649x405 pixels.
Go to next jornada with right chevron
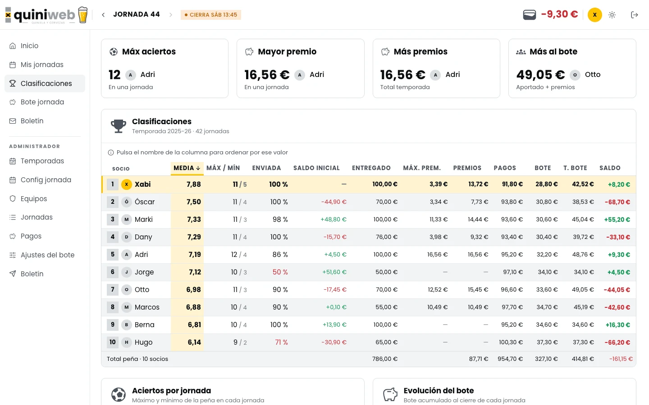pyautogui.click(x=171, y=15)
